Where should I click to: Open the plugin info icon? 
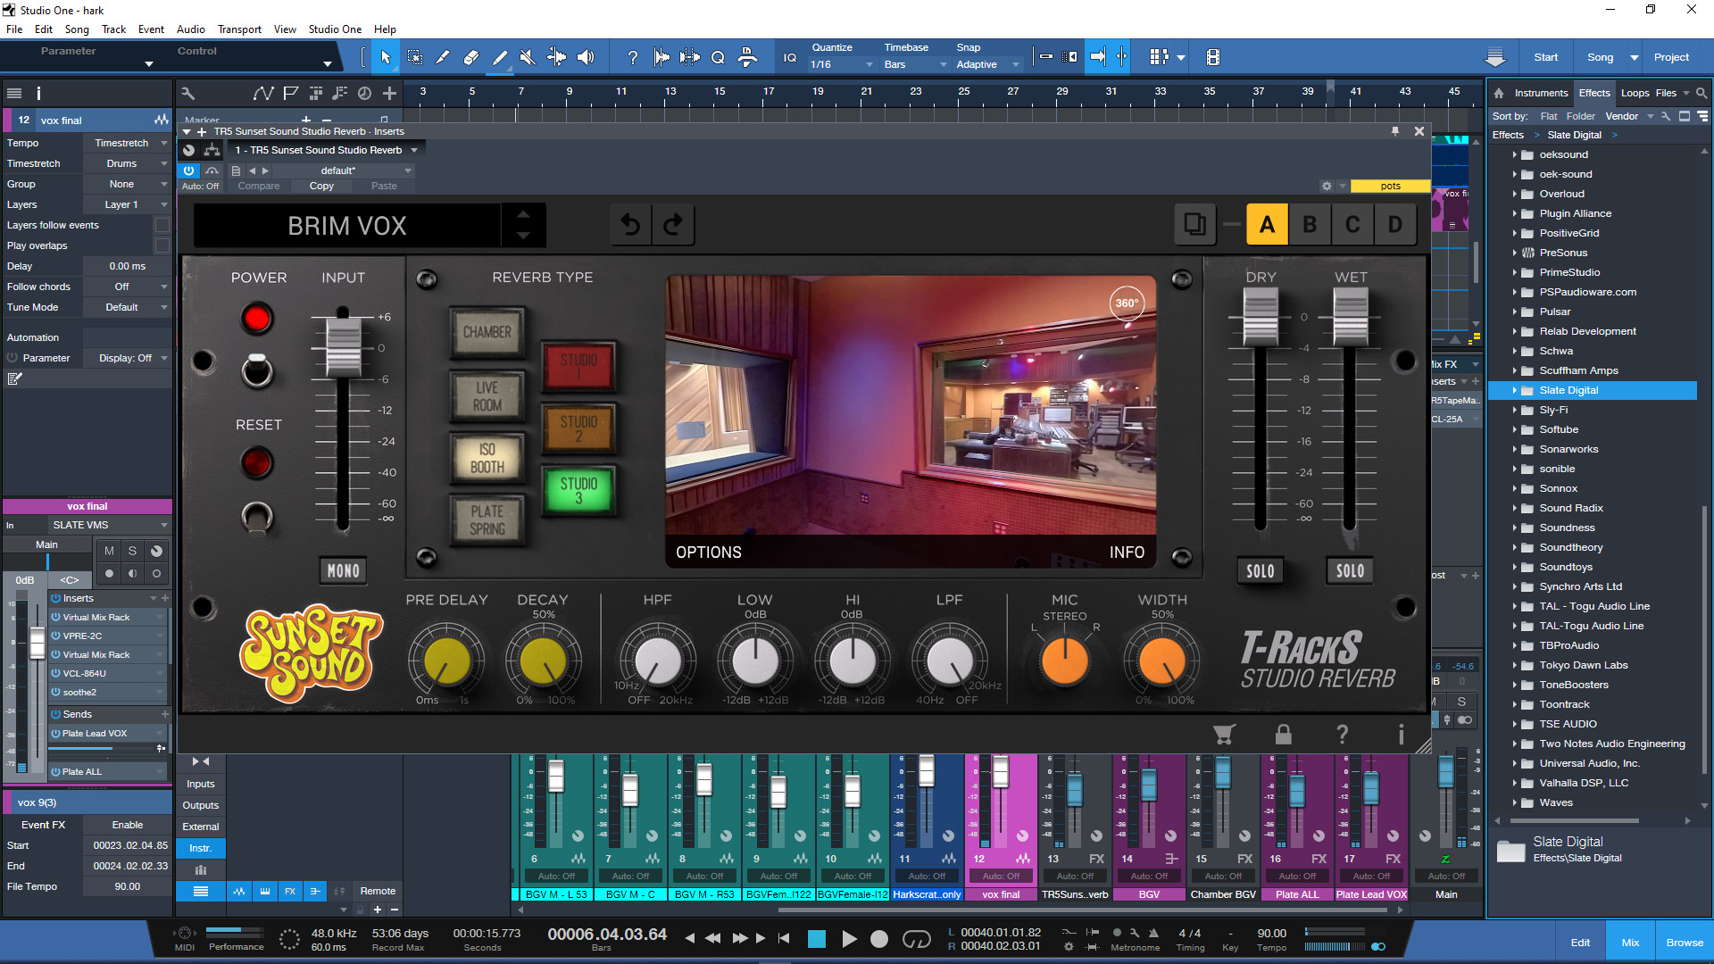point(1401,735)
